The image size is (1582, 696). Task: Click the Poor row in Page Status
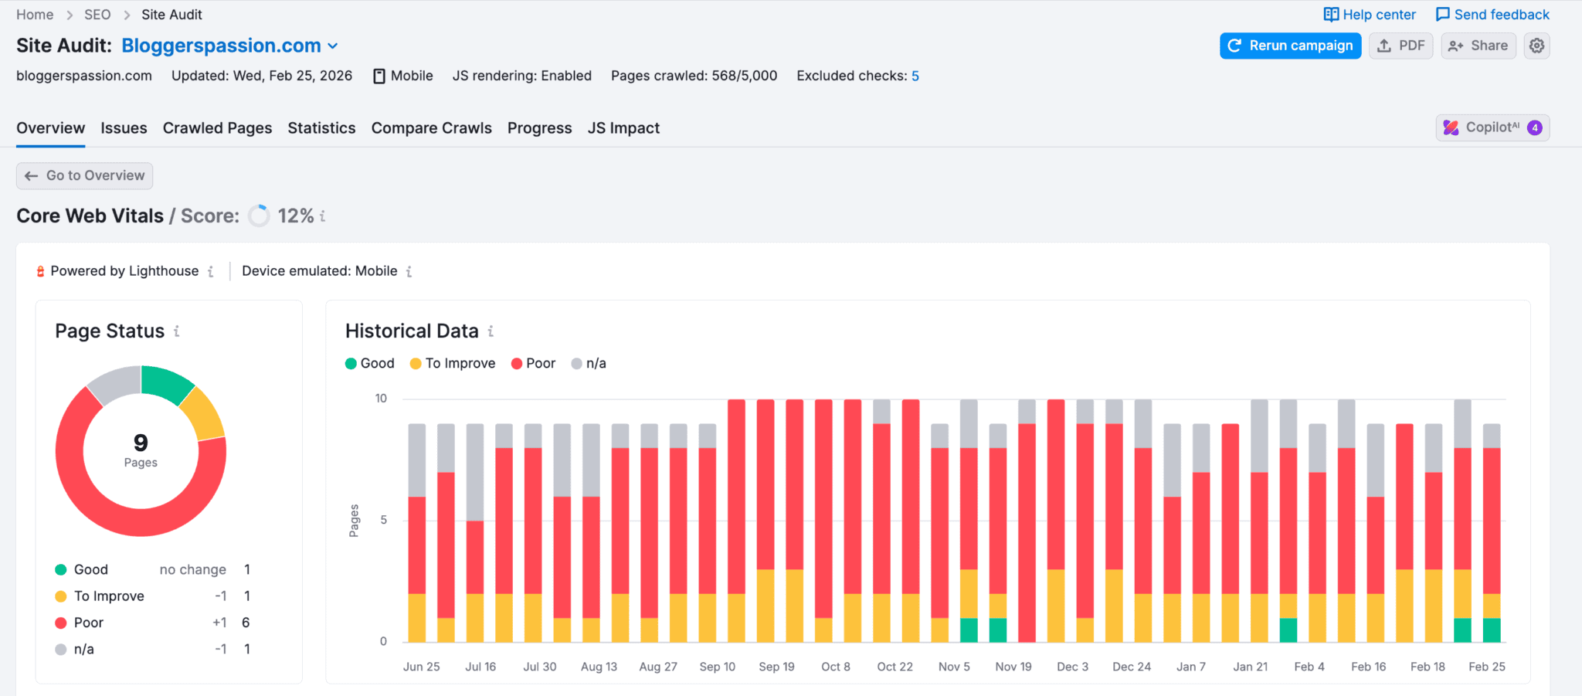[153, 623]
